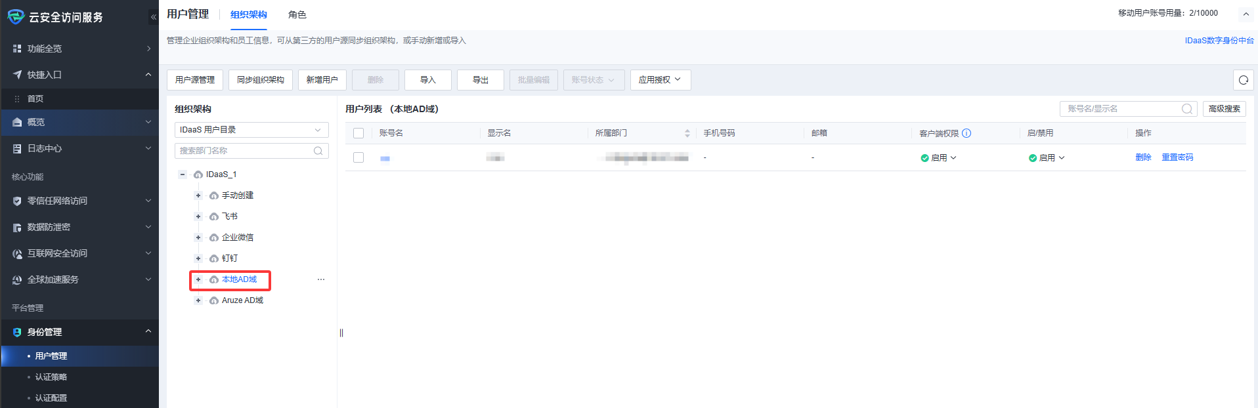Image resolution: width=1258 pixels, height=408 pixels.
Task: Click the refresh icon button
Action: click(1243, 80)
